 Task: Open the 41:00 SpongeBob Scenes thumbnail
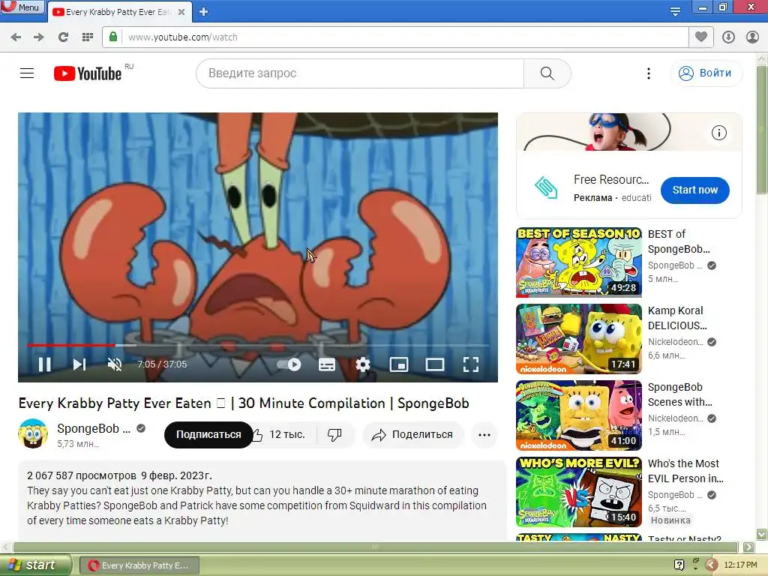click(578, 415)
